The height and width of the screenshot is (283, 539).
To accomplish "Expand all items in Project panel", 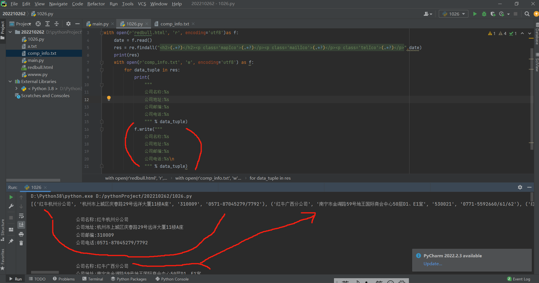I will (48, 24).
